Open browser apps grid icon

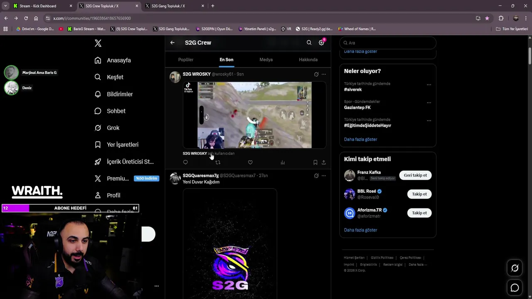pyautogui.click(x=5, y=29)
